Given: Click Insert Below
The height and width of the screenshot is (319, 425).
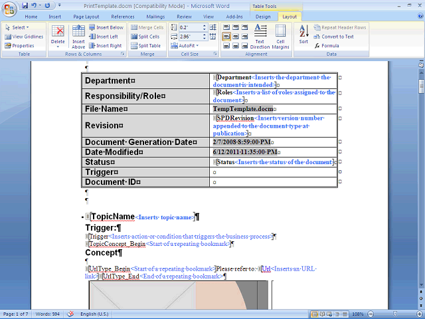Looking at the screenshot, I should [106, 27].
